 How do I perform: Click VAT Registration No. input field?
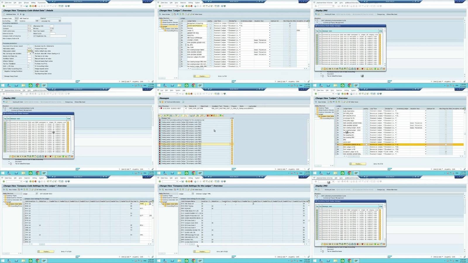[x=58, y=36]
